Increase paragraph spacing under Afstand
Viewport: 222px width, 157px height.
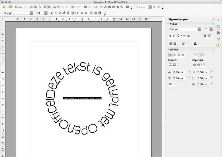(x=170, y=65)
